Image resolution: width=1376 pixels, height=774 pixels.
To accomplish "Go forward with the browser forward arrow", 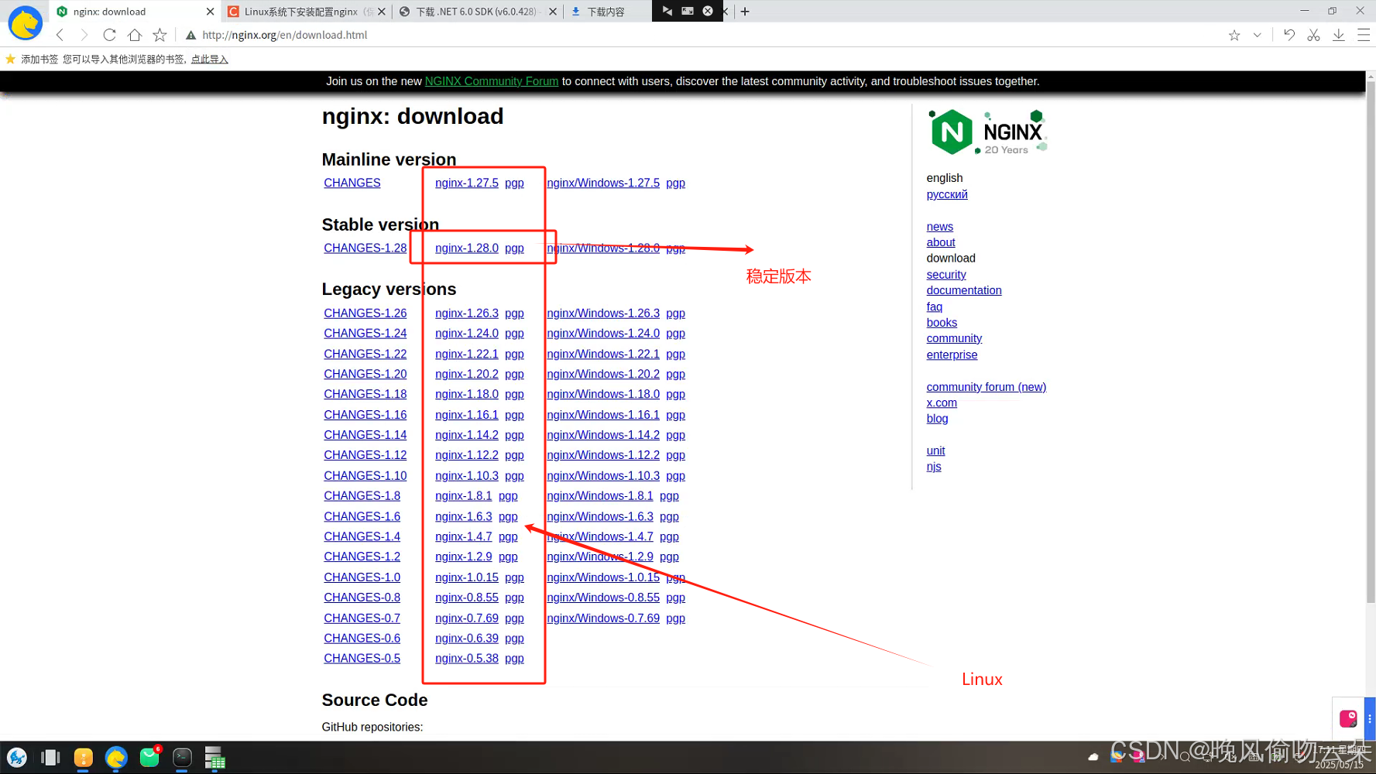I will 84,35.
